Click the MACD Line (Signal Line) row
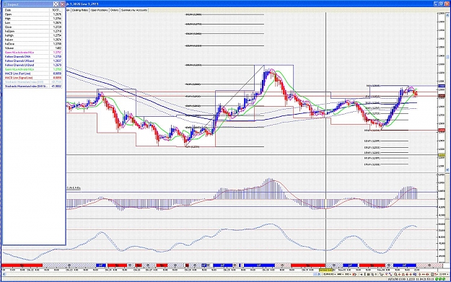The width and height of the screenshot is (451, 282). click(x=33, y=78)
